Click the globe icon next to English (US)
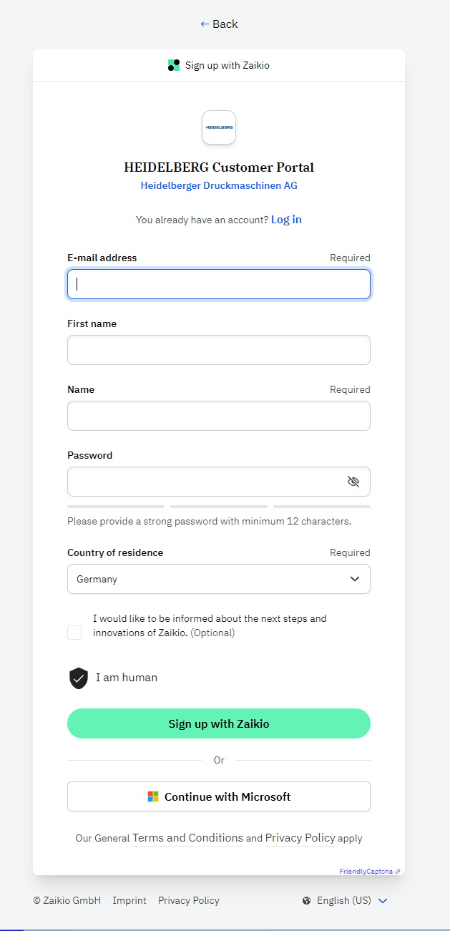The image size is (450, 931). [x=306, y=900]
